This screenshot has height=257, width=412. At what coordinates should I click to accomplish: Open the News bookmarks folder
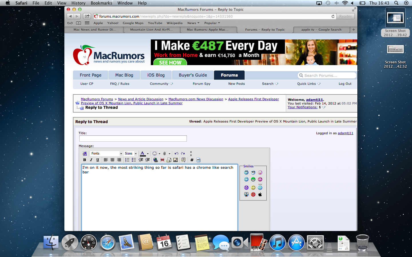pos(193,23)
